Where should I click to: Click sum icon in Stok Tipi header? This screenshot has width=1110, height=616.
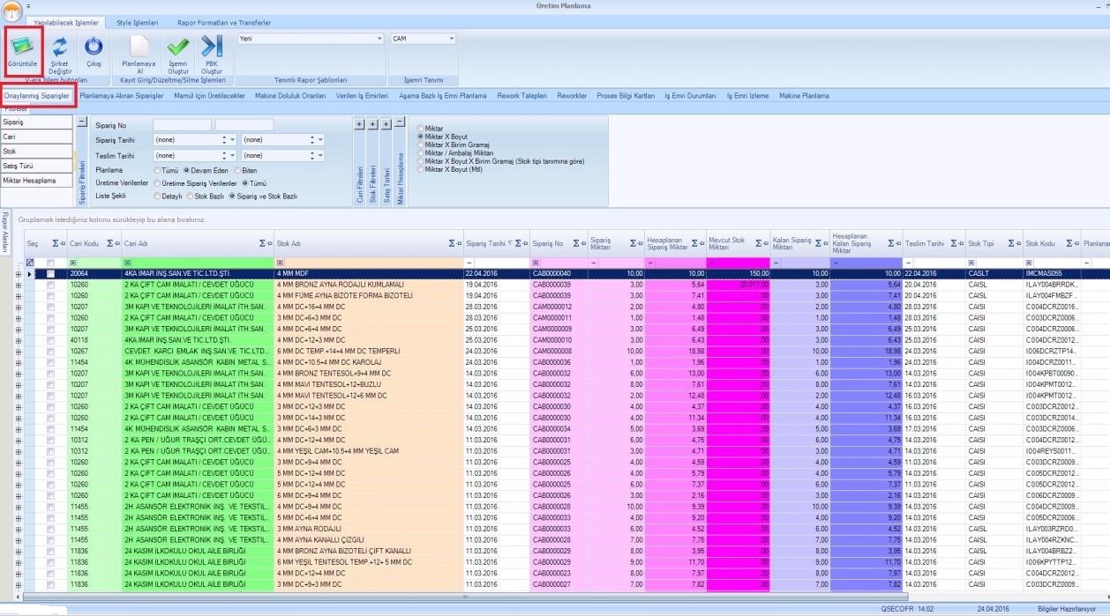1012,243
